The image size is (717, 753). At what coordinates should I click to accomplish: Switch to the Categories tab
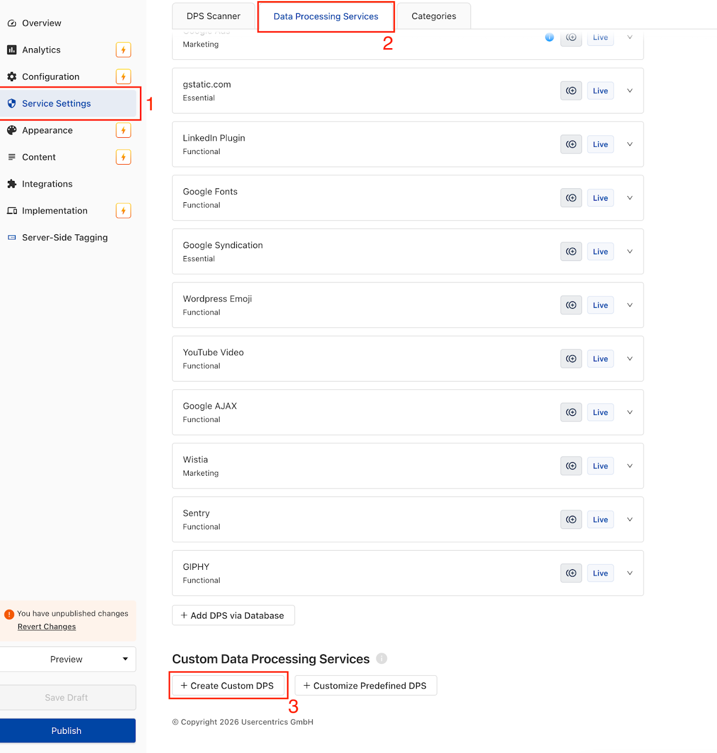pyautogui.click(x=434, y=16)
